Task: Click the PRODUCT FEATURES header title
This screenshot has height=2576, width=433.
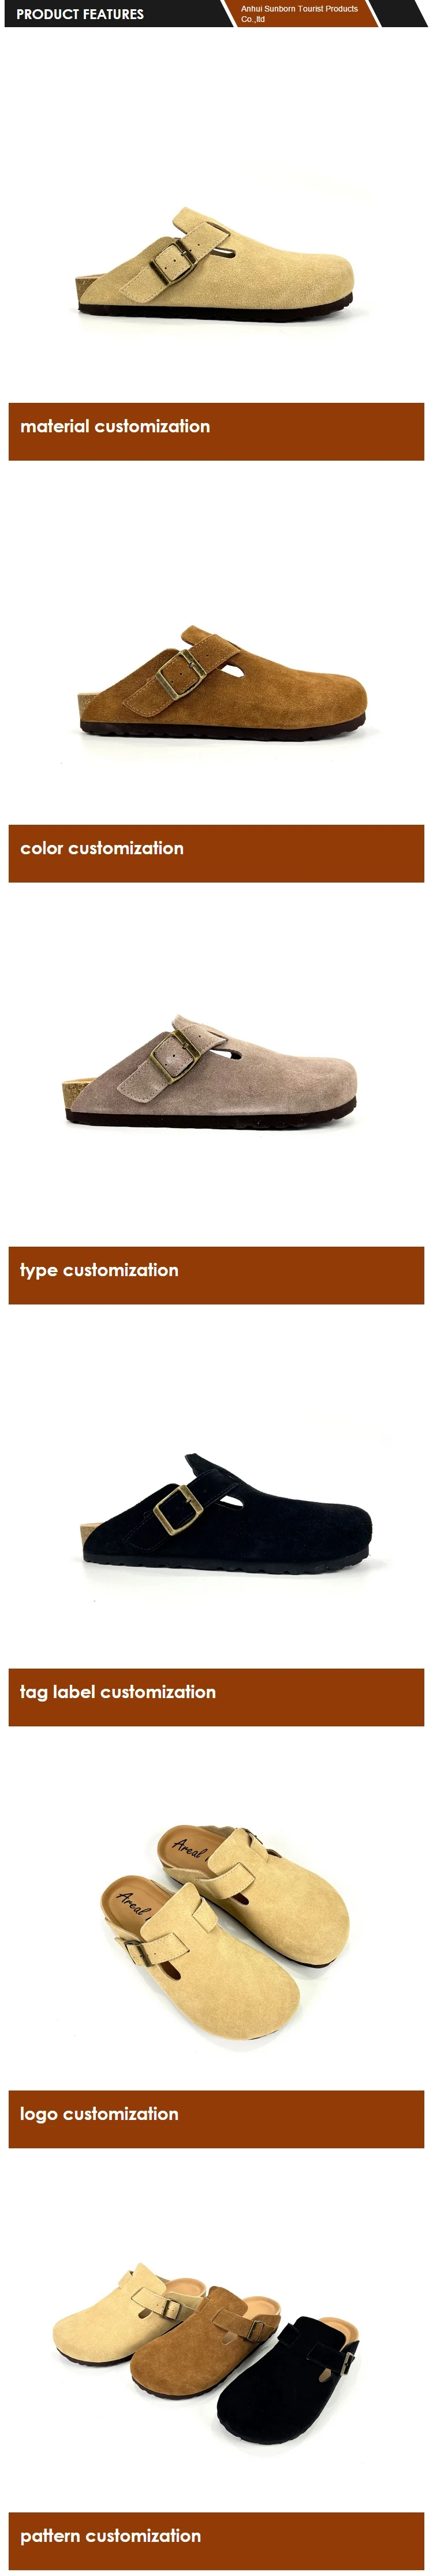Action: click(x=80, y=14)
